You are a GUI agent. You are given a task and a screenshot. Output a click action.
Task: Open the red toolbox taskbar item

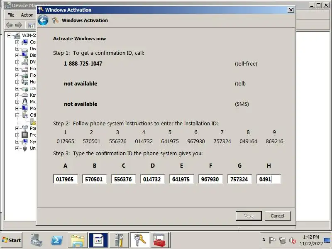coord(160,240)
